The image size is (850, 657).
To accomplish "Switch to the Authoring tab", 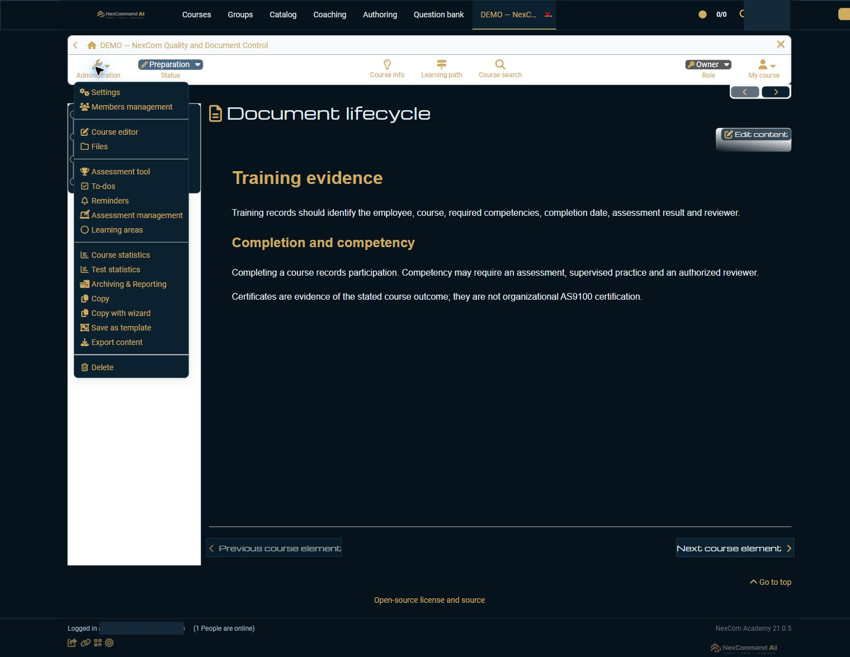I will click(x=380, y=15).
